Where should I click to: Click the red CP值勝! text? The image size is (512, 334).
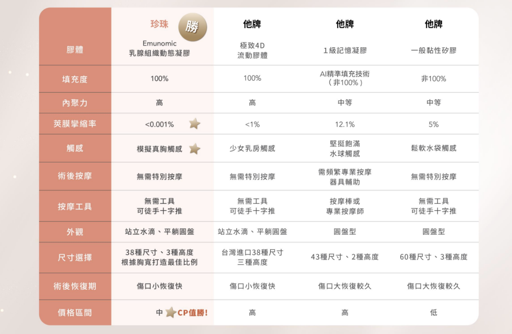click(193, 313)
